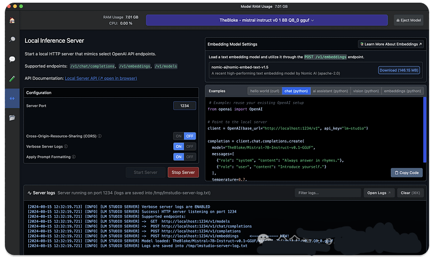Open the loaded model selector dropdown
The image size is (434, 258).
click(x=267, y=20)
